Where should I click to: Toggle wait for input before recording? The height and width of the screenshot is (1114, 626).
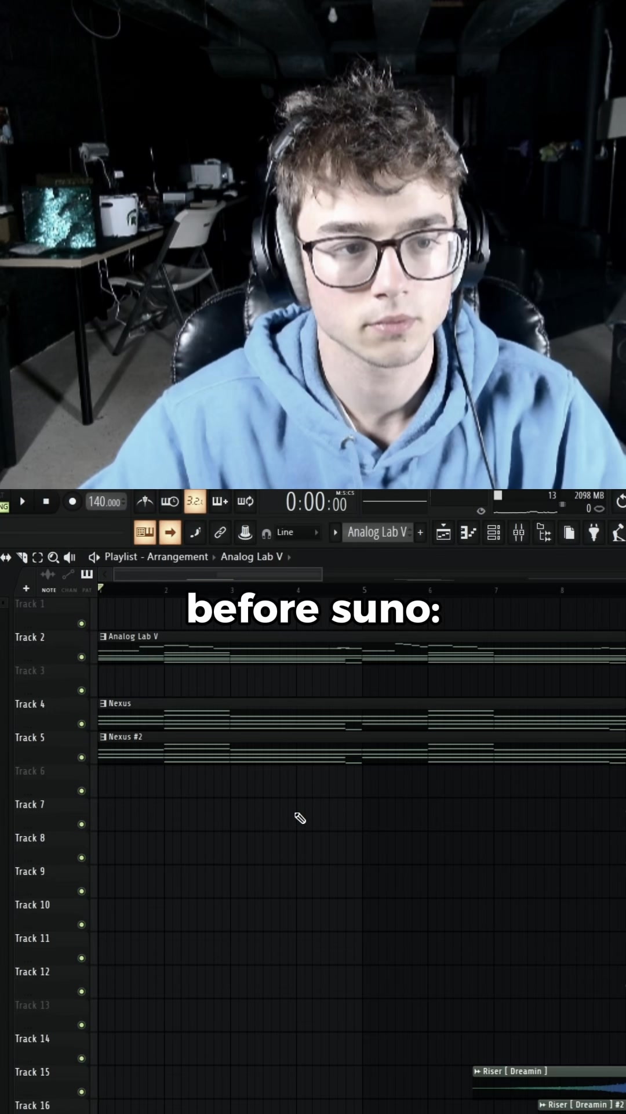click(x=170, y=501)
